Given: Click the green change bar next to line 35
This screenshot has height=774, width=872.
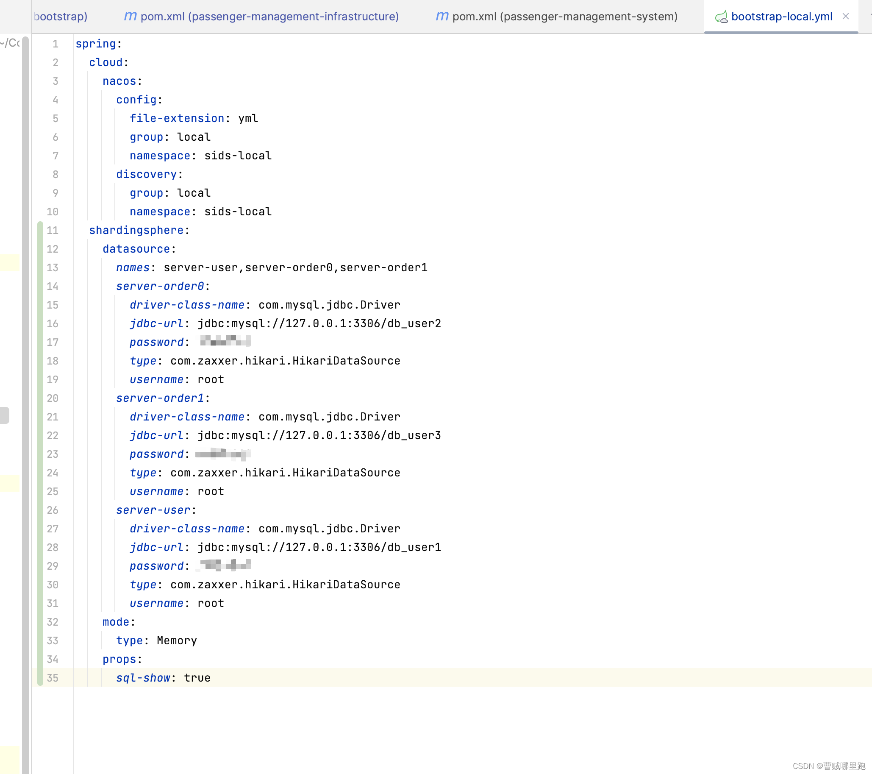Looking at the screenshot, I should coord(41,678).
